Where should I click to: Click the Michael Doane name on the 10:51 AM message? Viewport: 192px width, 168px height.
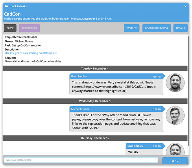point(80,109)
